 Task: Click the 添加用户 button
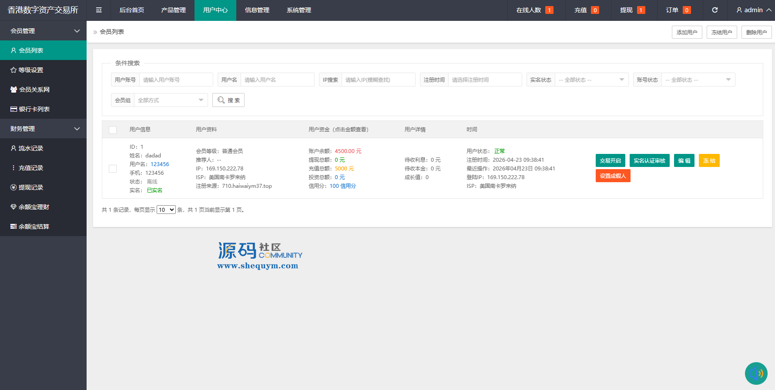687,32
